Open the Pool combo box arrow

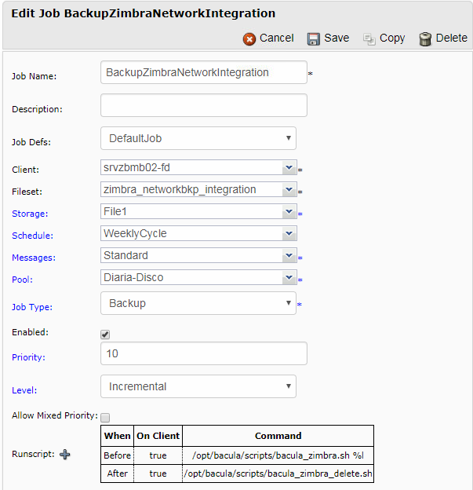pyautogui.click(x=289, y=277)
